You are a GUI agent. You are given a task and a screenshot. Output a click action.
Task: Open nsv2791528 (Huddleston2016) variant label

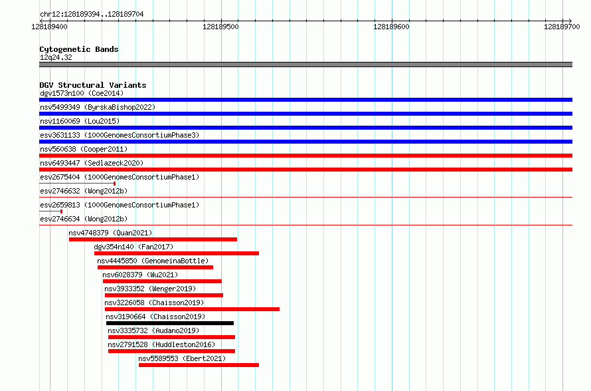click(162, 344)
